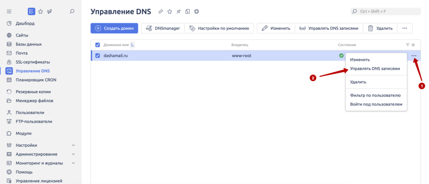Click the table filter funnel icon
429x184 pixels.
tap(408, 45)
